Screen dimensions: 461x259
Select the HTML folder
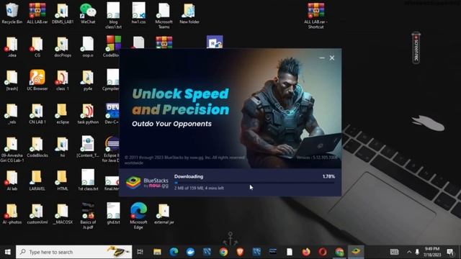(x=63, y=181)
